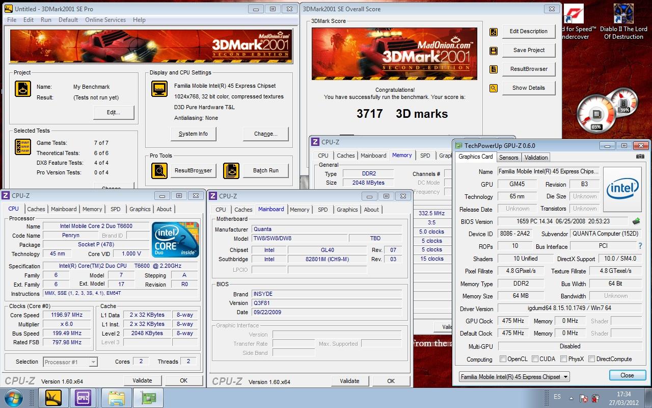Click the Action Center flag tray icon
This screenshot has height=408, width=652.
coord(584,397)
